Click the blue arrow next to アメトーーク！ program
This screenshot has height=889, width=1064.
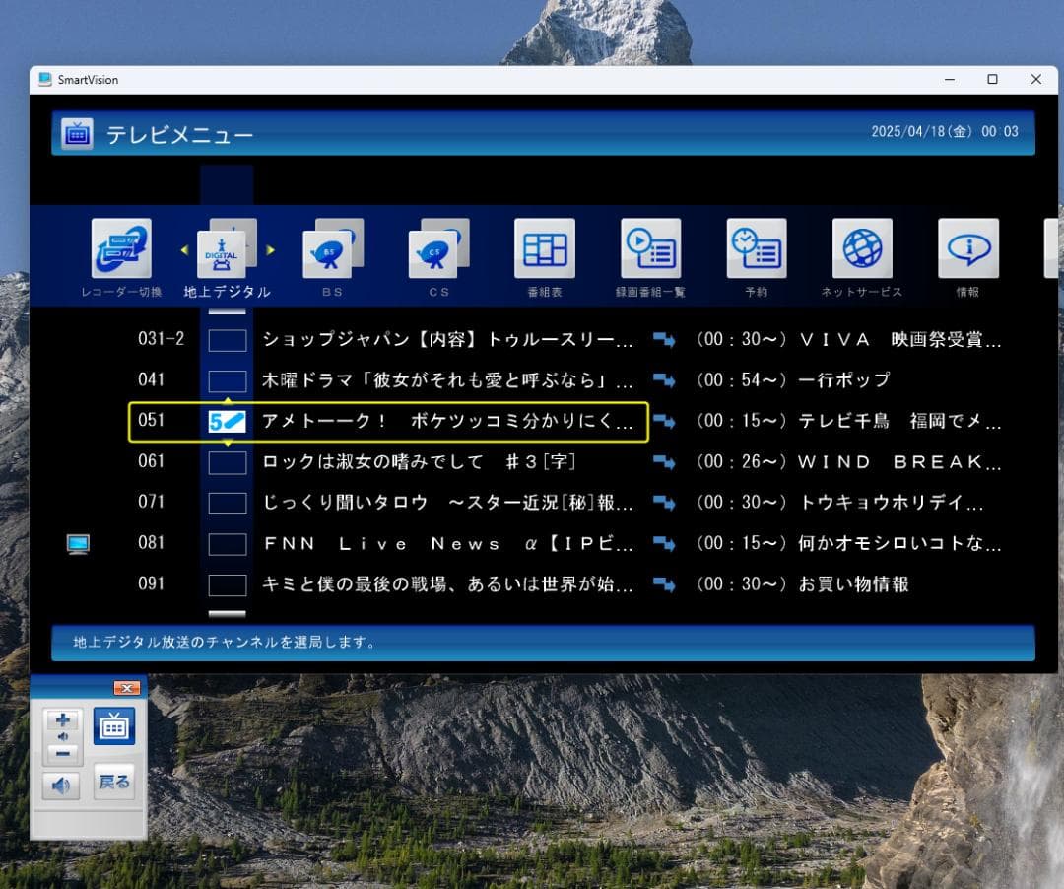[x=666, y=421]
